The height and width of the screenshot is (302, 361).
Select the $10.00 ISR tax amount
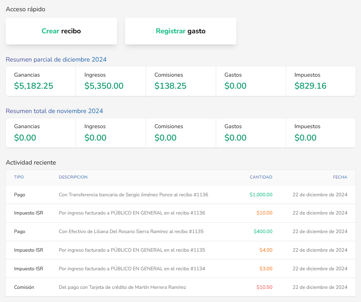click(265, 213)
